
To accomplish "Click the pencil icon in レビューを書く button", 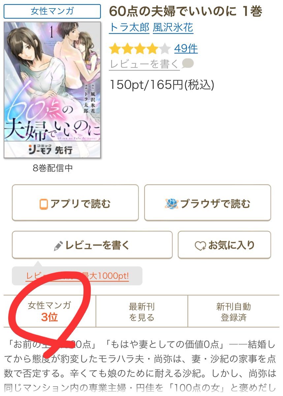I will pos(58,246).
